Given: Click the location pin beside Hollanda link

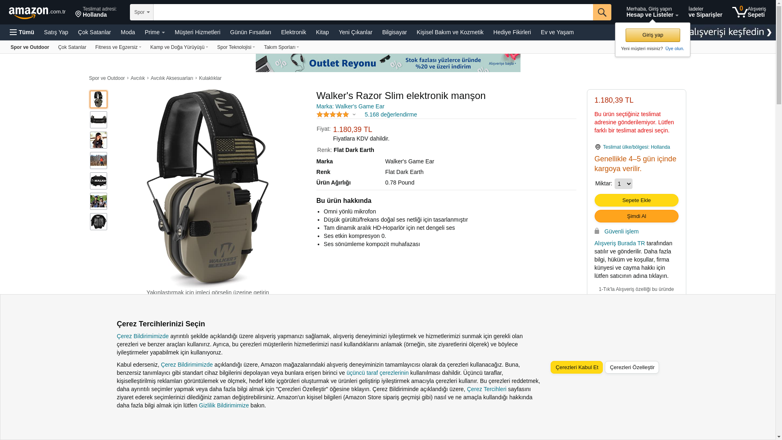Looking at the screenshot, I should pyautogui.click(x=597, y=147).
